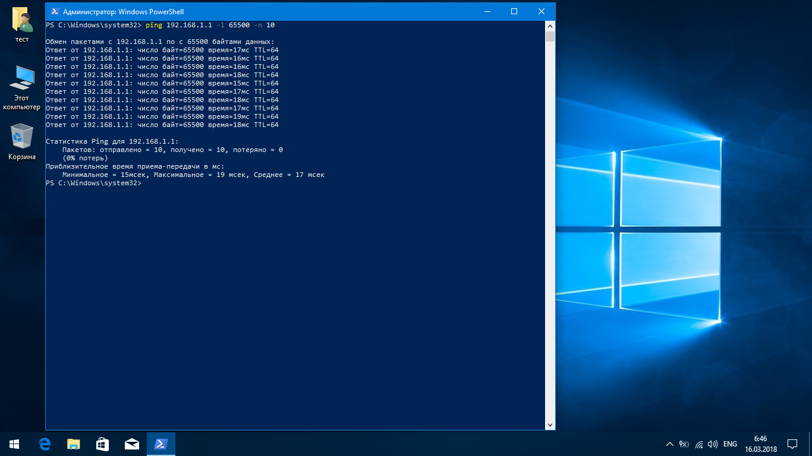The image size is (812, 456).
Task: Select the тест desktop folder icon
Action: (x=22, y=26)
